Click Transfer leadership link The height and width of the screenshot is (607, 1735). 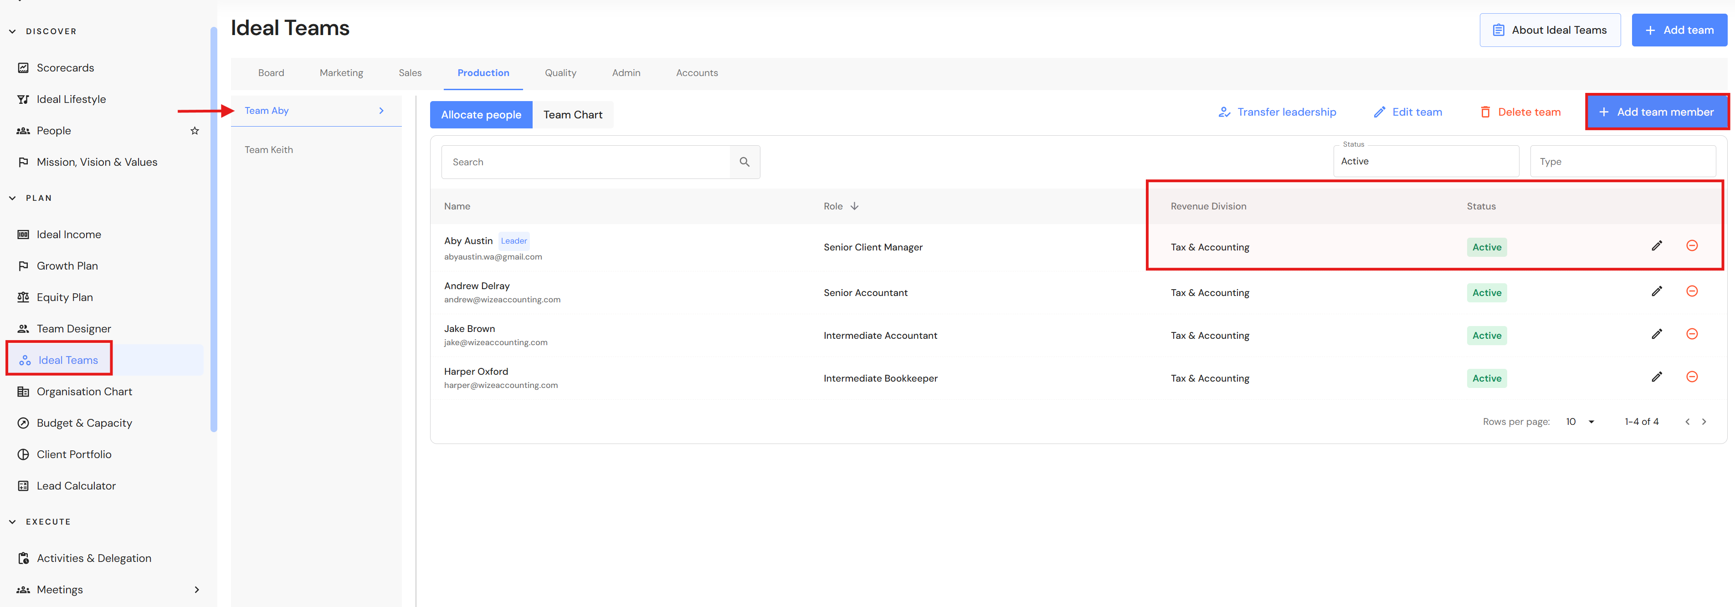click(x=1277, y=112)
